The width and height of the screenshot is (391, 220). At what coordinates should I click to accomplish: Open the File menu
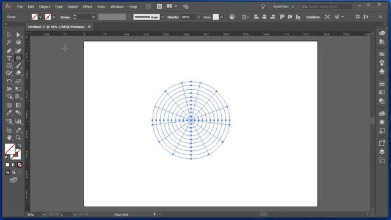pos(20,7)
